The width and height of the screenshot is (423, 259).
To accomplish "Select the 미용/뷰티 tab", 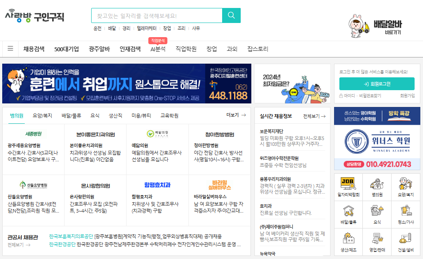I will click(141, 116).
